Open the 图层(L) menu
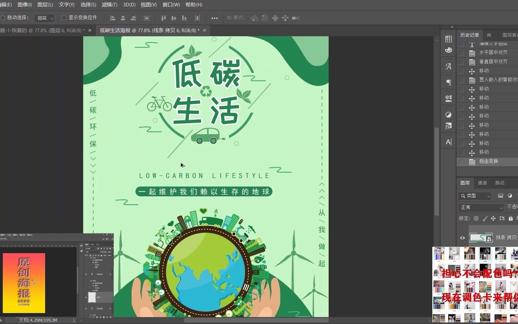Screen dimensions: 518x324 point(45,5)
